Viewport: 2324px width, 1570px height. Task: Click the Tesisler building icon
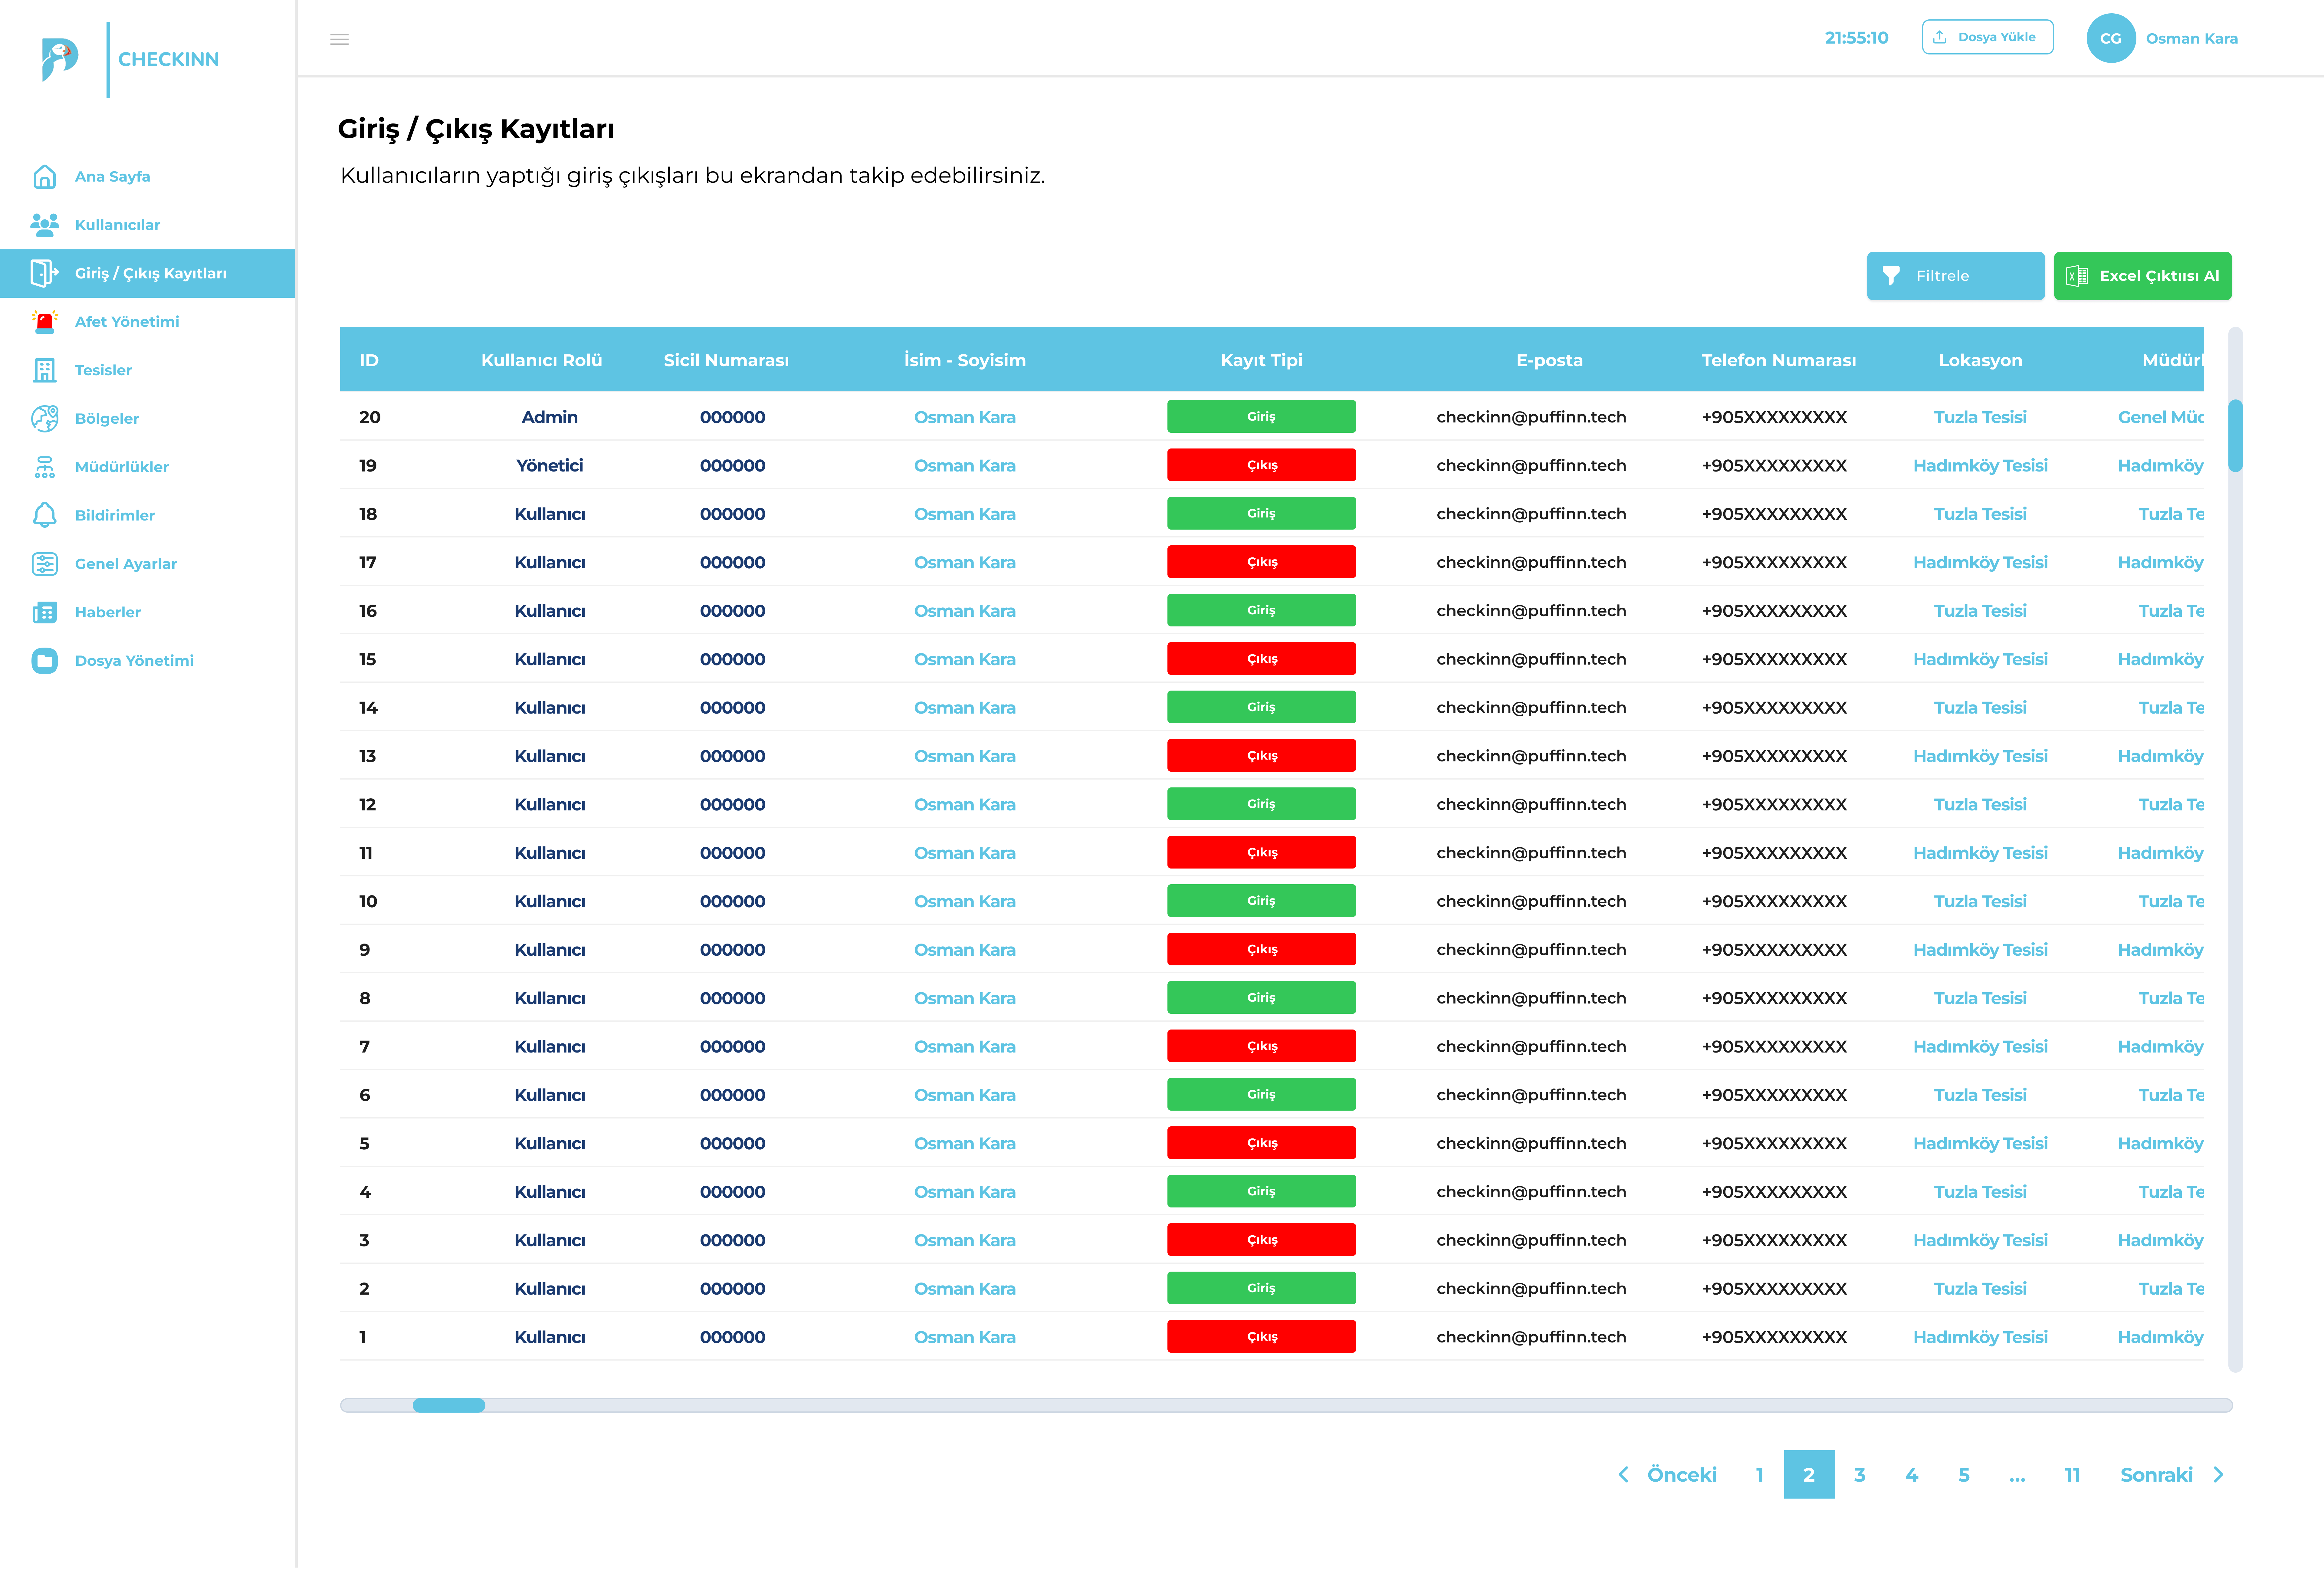pyautogui.click(x=45, y=370)
